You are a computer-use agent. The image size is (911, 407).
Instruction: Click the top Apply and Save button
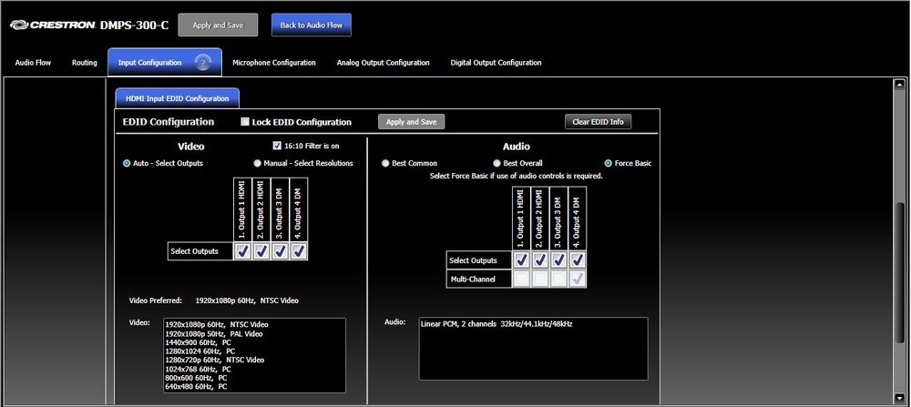point(218,25)
